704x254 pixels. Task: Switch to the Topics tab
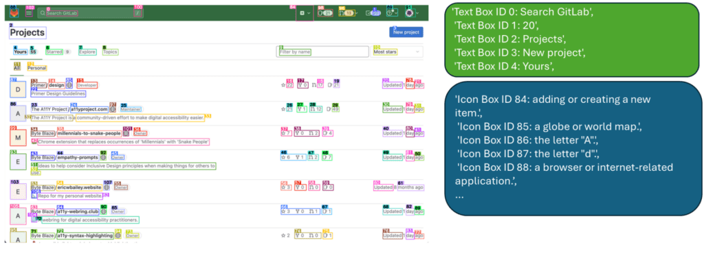coord(110,52)
